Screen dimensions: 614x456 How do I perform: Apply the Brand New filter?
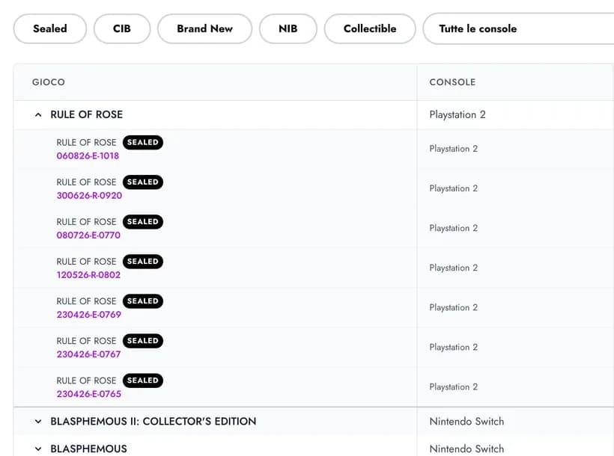204,28
